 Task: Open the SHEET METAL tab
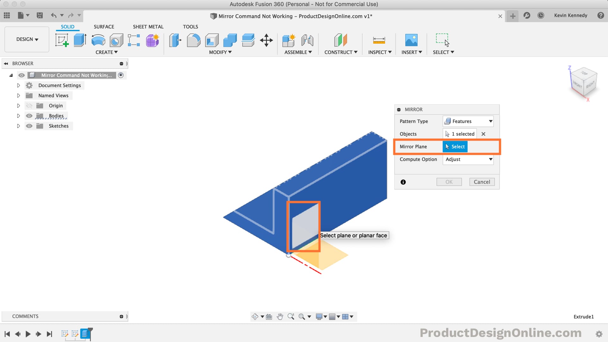pos(148,27)
